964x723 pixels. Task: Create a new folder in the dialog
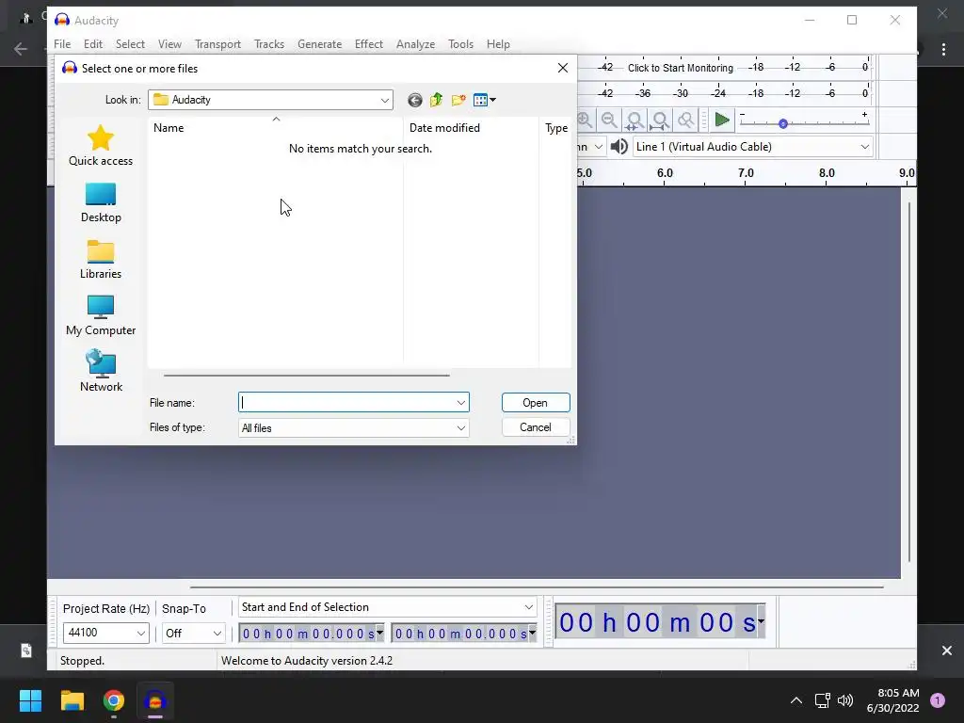pyautogui.click(x=458, y=100)
